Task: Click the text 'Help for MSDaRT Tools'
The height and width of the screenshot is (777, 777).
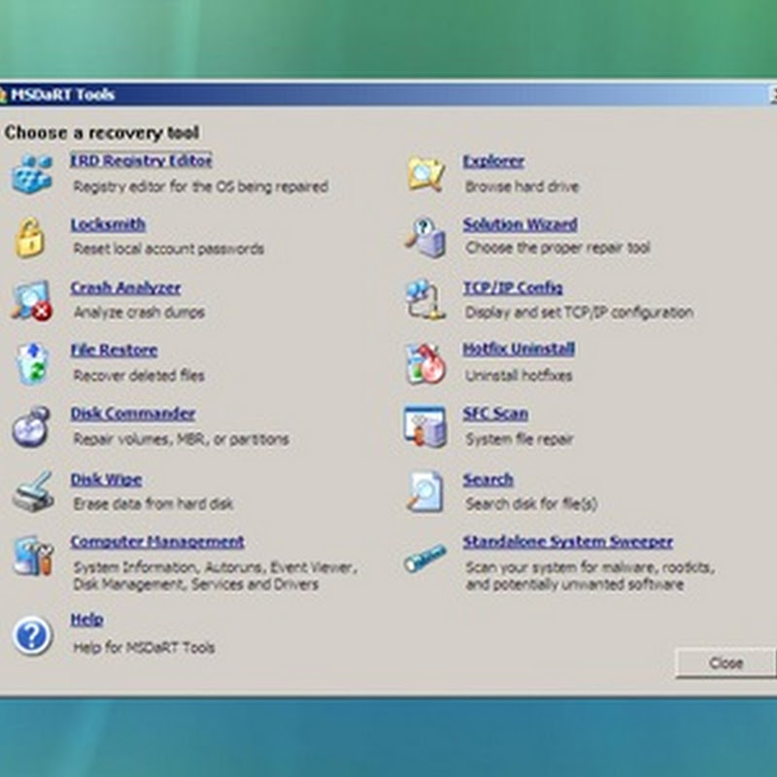Action: pyautogui.click(x=144, y=648)
